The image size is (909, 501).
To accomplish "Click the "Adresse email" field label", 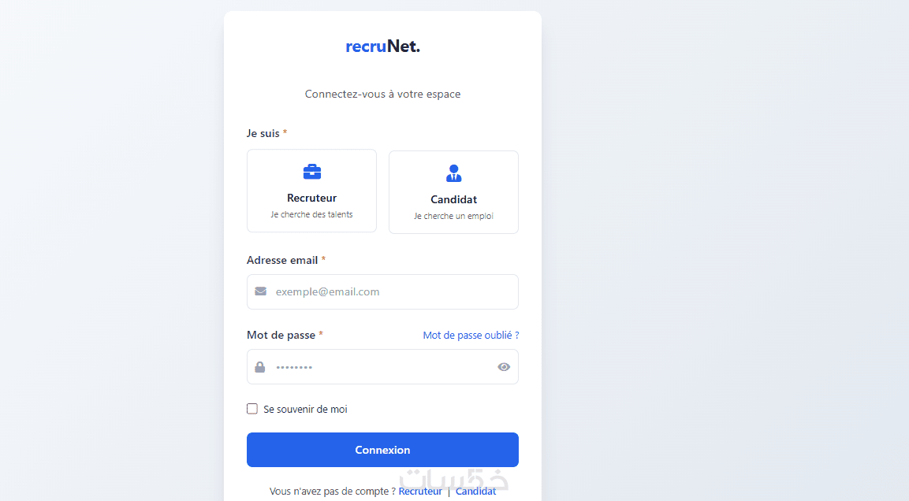I will [281, 260].
